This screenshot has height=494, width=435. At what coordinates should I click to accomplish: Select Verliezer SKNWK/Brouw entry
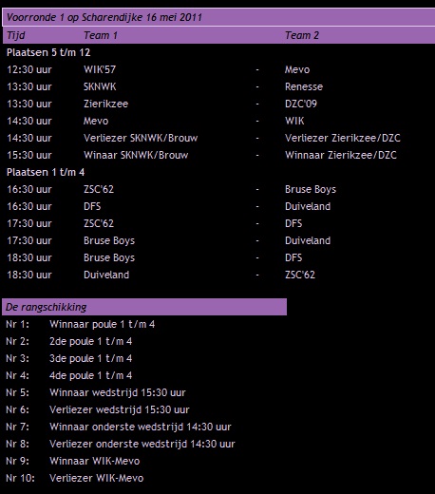coord(141,138)
